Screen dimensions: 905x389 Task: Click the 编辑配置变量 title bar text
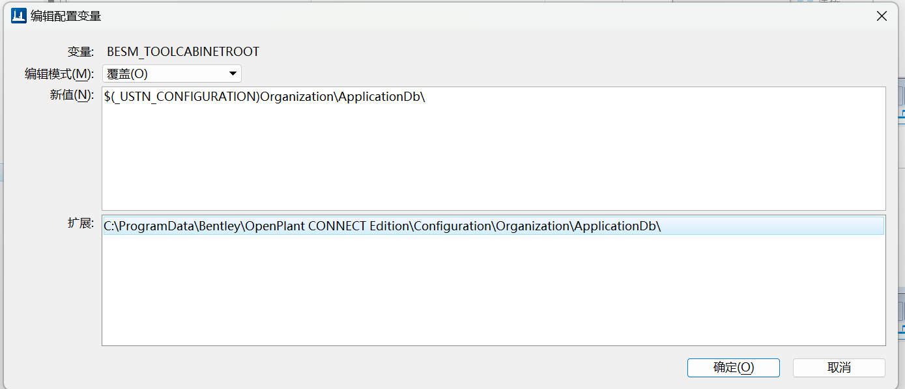(x=66, y=16)
